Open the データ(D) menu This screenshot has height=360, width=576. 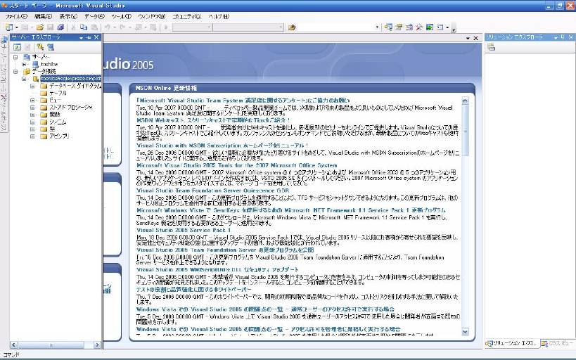click(94, 17)
